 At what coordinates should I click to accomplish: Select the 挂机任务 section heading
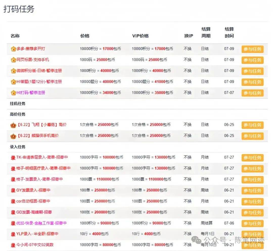pos(18,104)
